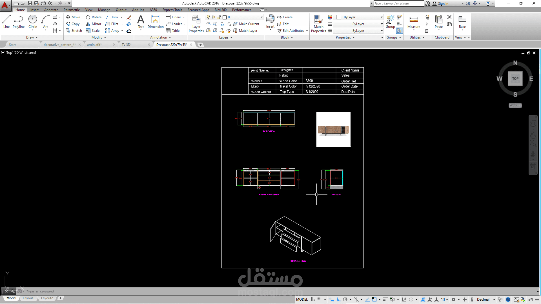The image size is (541, 304).
Task: Switch to the TV 3D drawing tab
Action: point(127,45)
